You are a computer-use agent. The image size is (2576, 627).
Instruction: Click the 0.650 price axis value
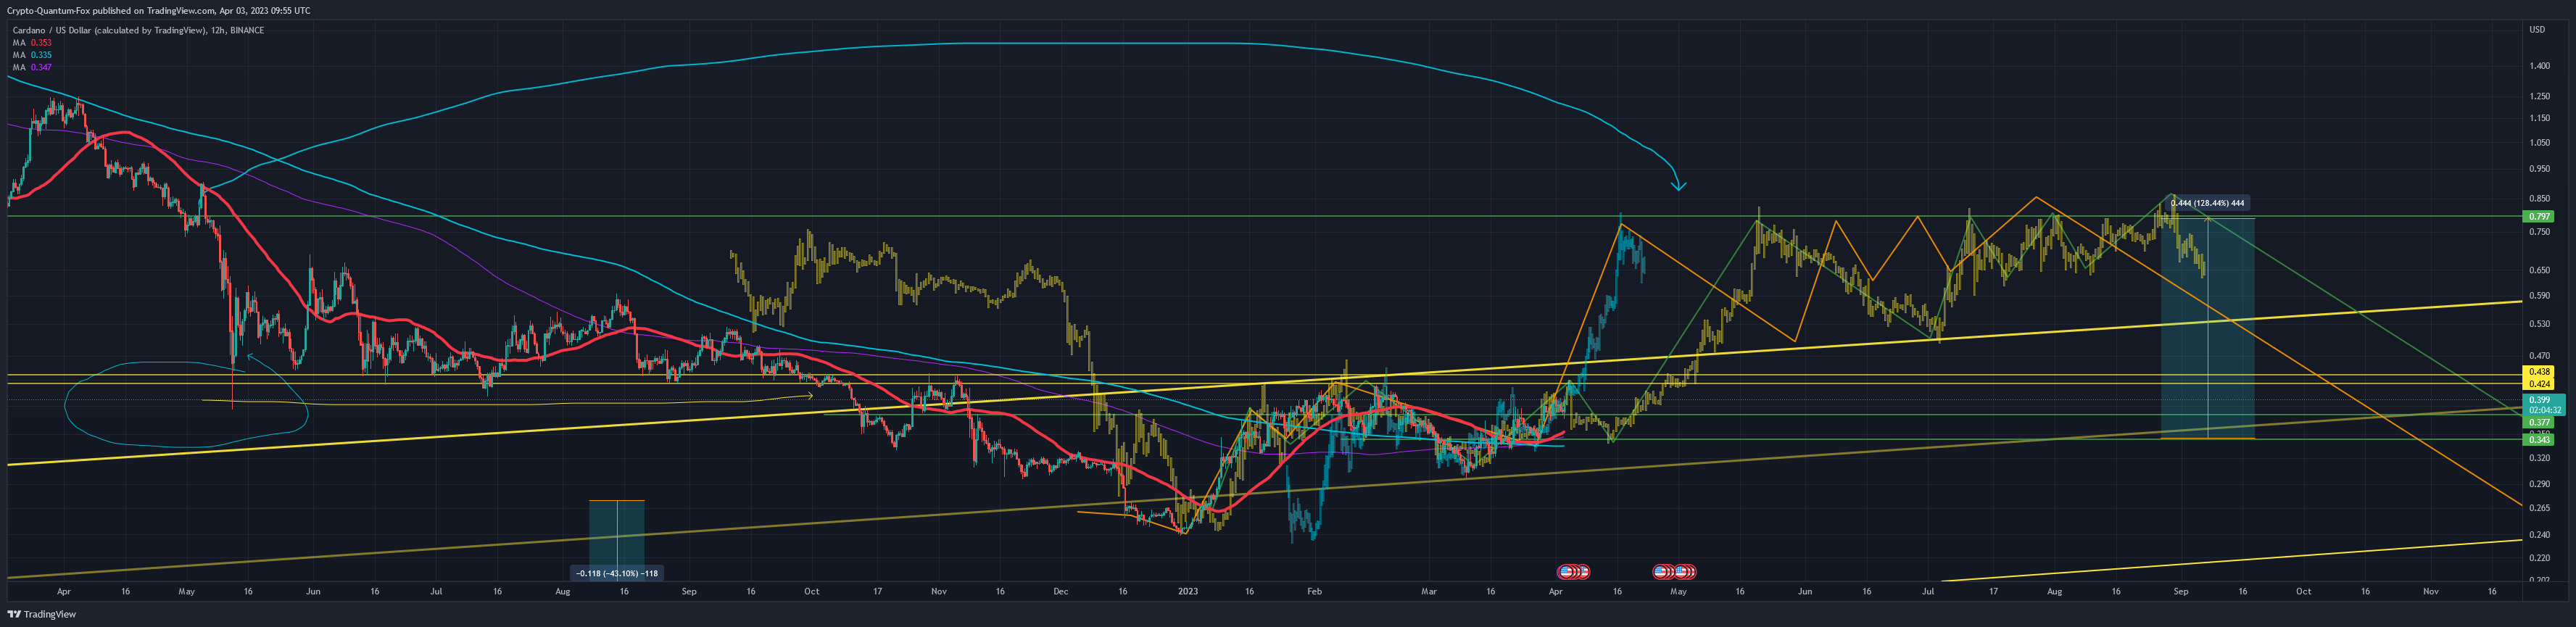2538,270
